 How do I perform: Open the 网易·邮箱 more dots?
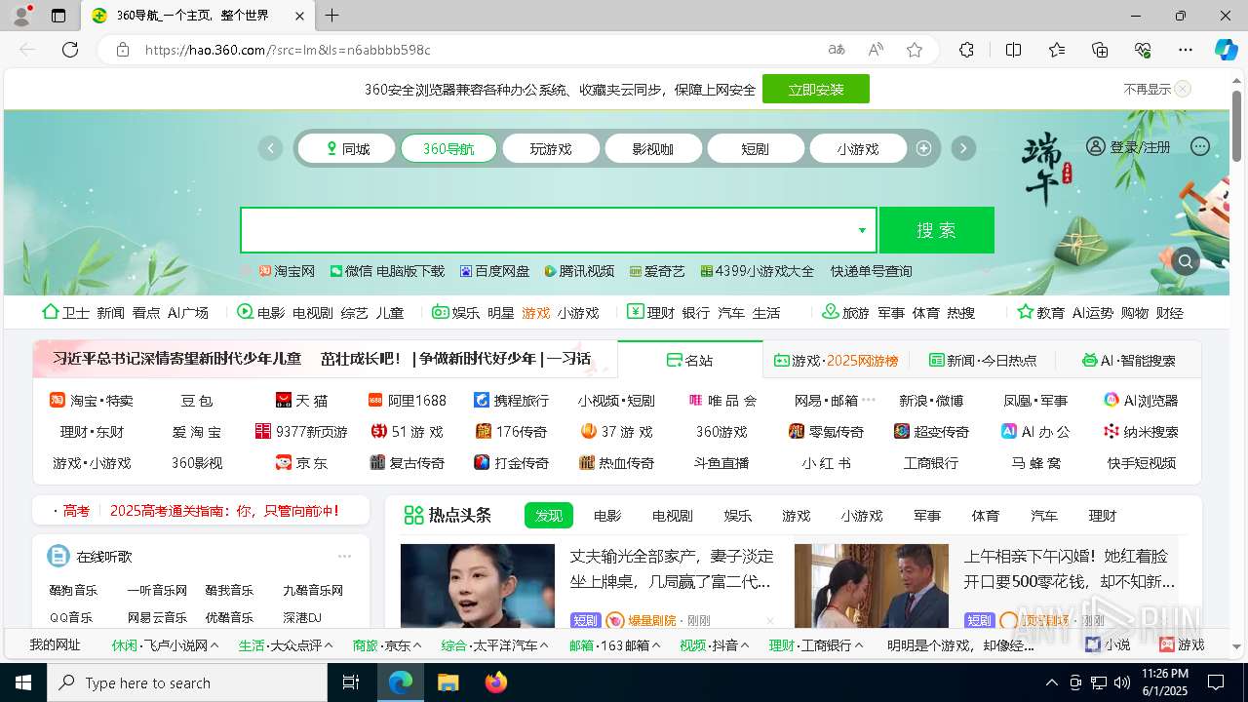869,400
